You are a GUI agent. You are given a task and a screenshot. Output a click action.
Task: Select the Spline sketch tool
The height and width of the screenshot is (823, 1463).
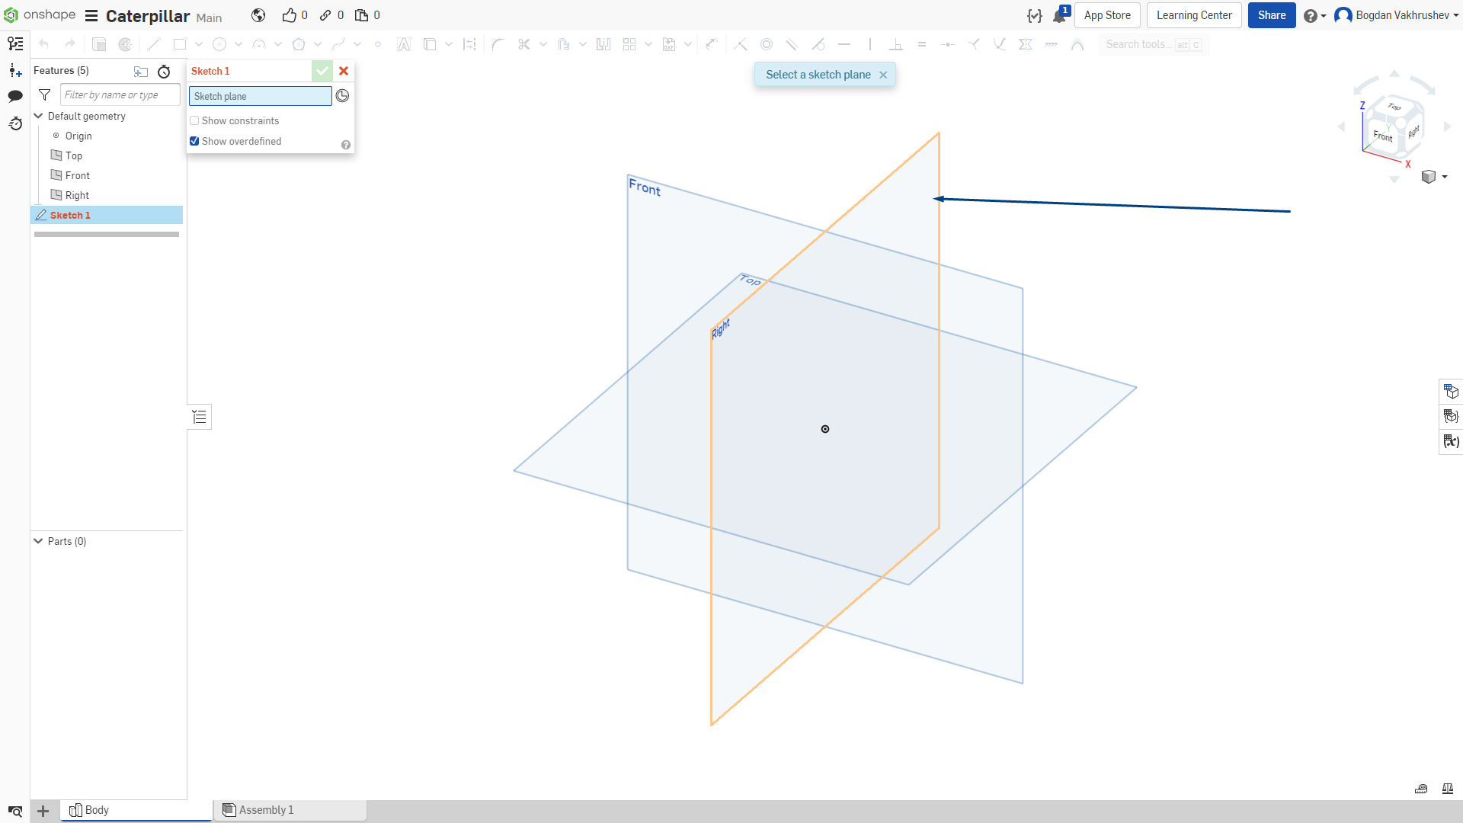338,44
